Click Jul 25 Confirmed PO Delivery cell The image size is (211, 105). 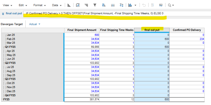tap(187, 67)
